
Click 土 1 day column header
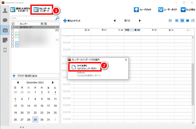188,30
